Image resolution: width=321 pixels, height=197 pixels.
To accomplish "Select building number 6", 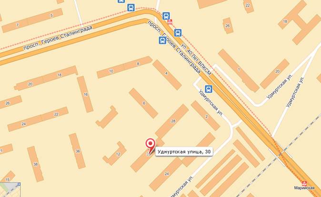I will [143, 104].
